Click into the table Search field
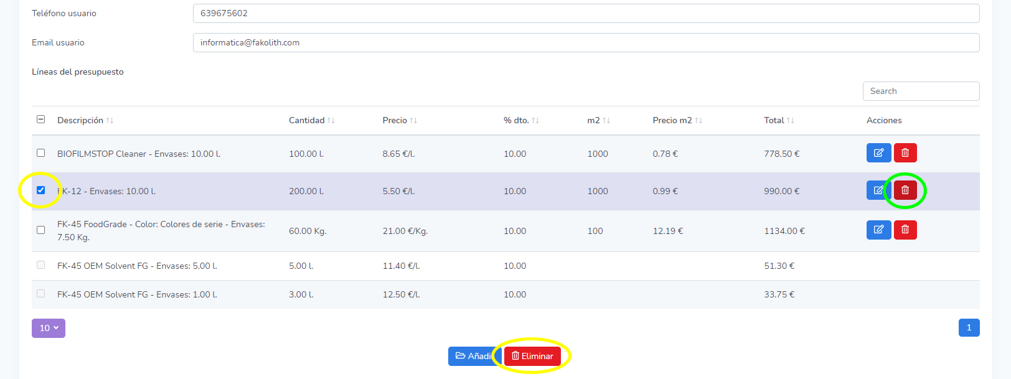Image resolution: width=1011 pixels, height=379 pixels. click(x=921, y=91)
